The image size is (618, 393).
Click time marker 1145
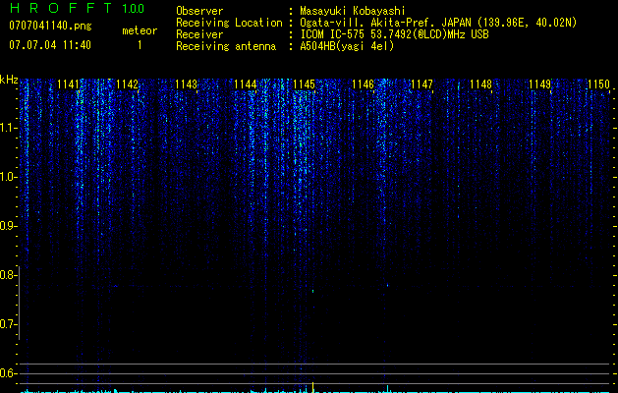pyautogui.click(x=305, y=84)
